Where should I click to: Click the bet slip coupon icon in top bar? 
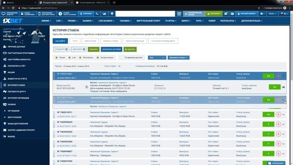point(232,14)
